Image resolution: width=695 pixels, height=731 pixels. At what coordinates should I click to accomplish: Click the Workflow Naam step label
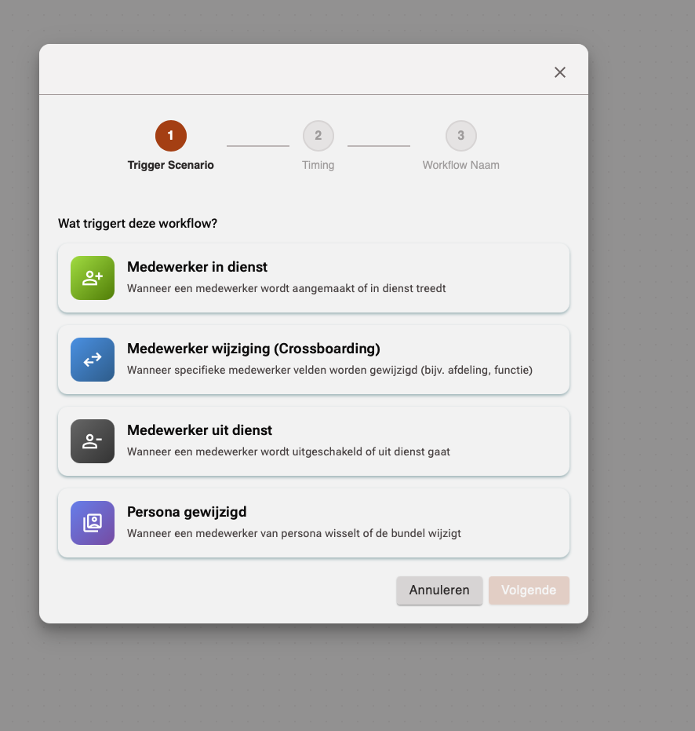(460, 165)
